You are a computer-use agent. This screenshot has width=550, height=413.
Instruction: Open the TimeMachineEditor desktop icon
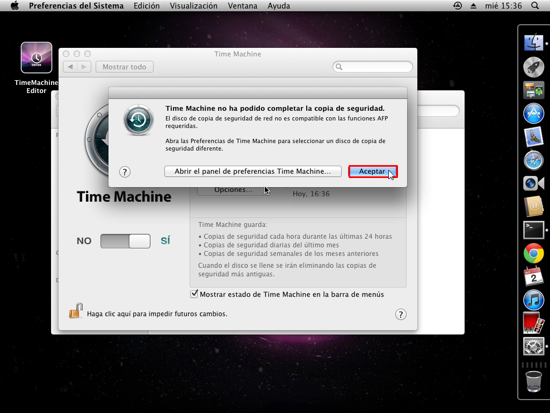[x=37, y=58]
